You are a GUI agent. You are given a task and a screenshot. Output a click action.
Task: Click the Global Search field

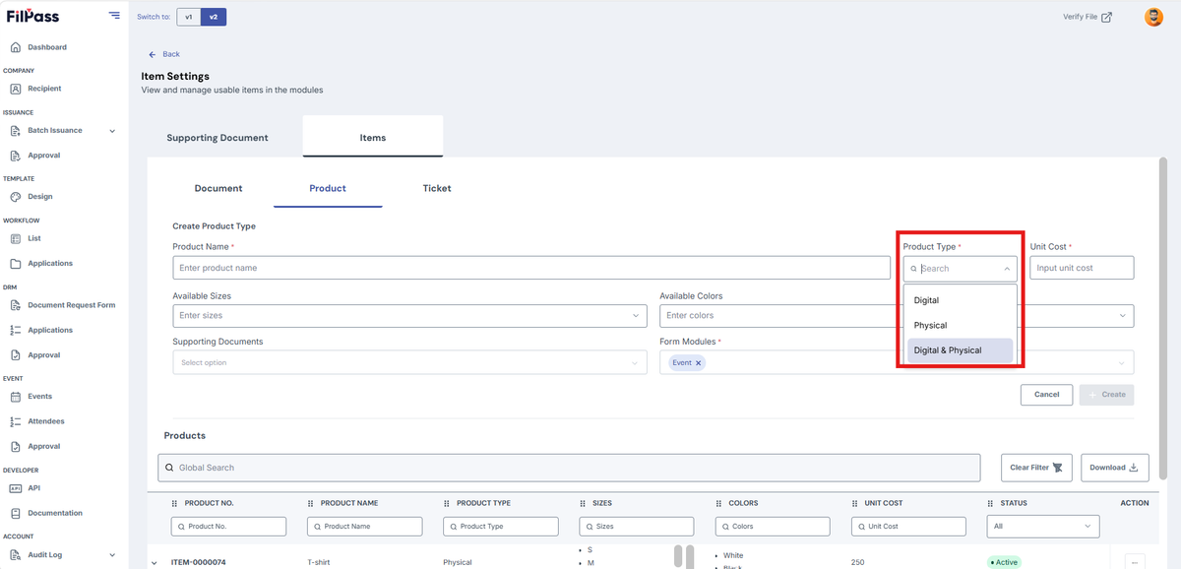pyautogui.click(x=569, y=468)
